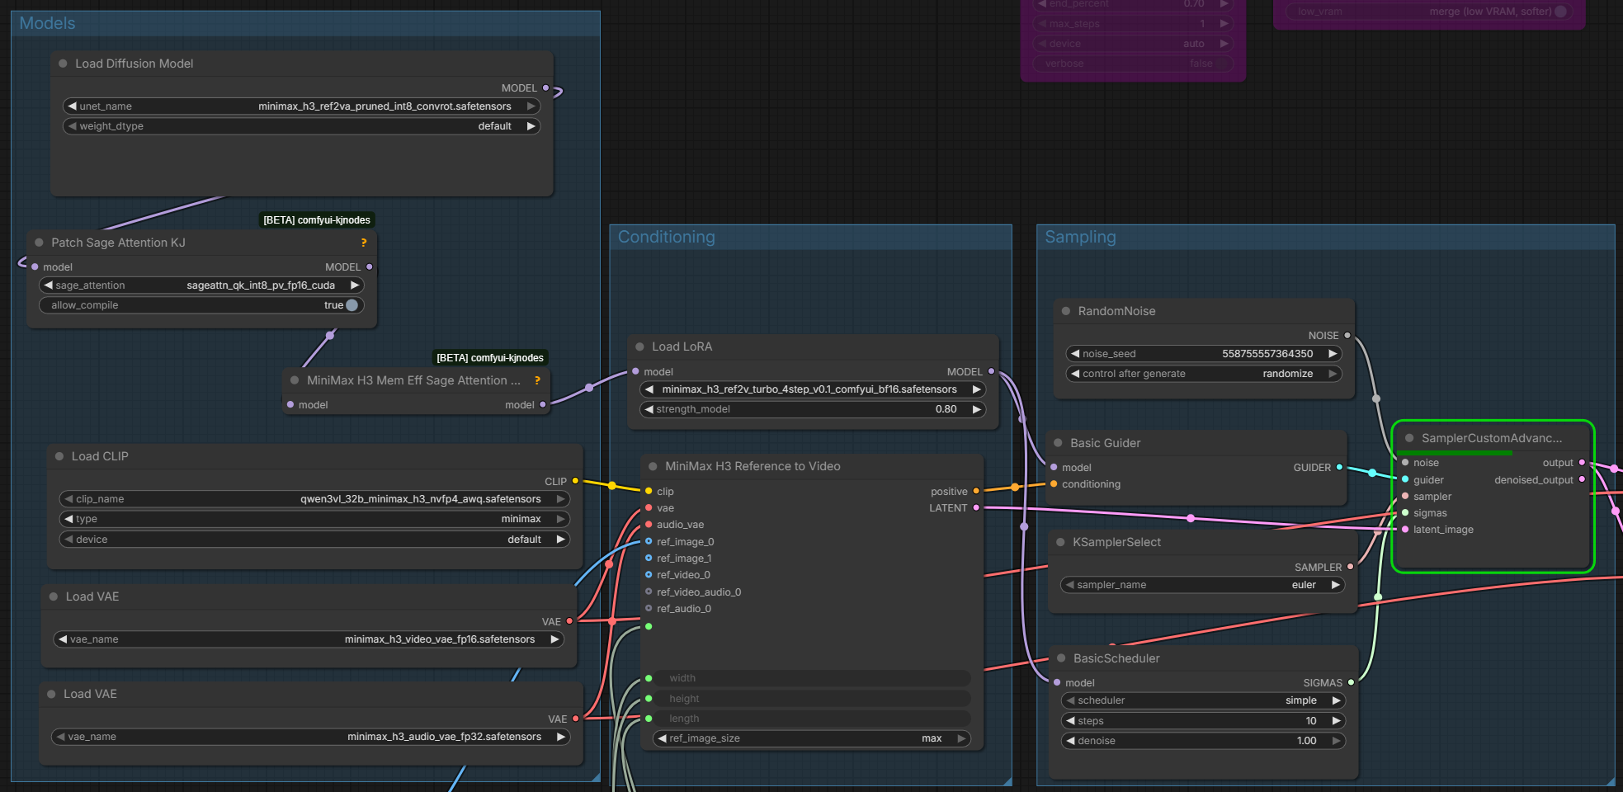Image resolution: width=1623 pixels, height=792 pixels.
Task: Open the type dropdown showing minimax
Action: pyautogui.click(x=314, y=519)
